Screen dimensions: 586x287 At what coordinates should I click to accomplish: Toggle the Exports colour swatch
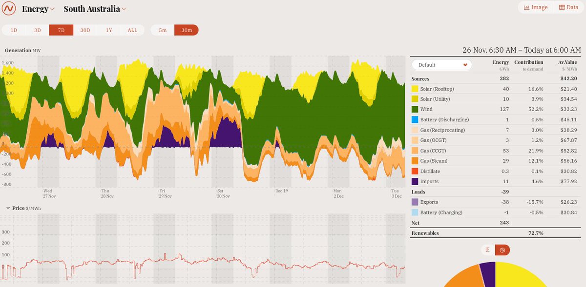click(415, 202)
